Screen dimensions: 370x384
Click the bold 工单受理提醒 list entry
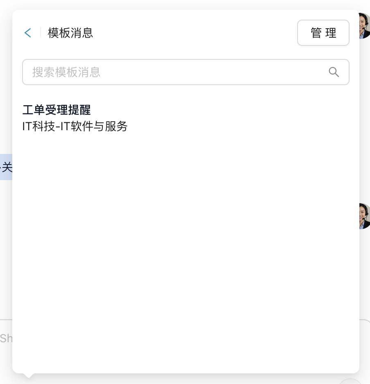(56, 110)
